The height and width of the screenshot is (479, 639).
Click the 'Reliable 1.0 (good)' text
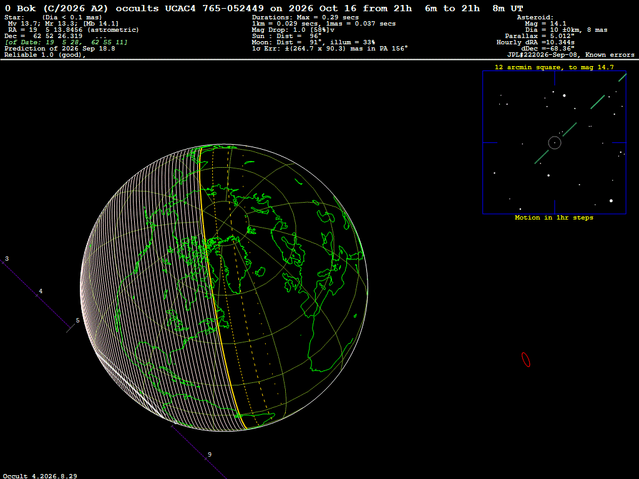click(x=45, y=55)
